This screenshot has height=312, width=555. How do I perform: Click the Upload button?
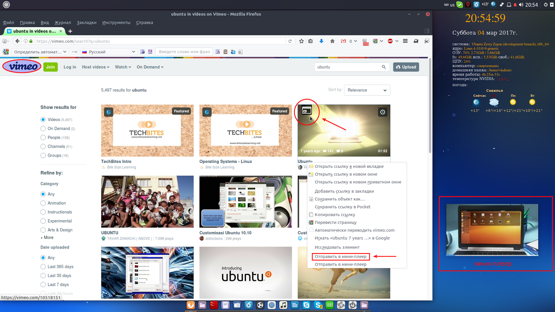point(406,67)
